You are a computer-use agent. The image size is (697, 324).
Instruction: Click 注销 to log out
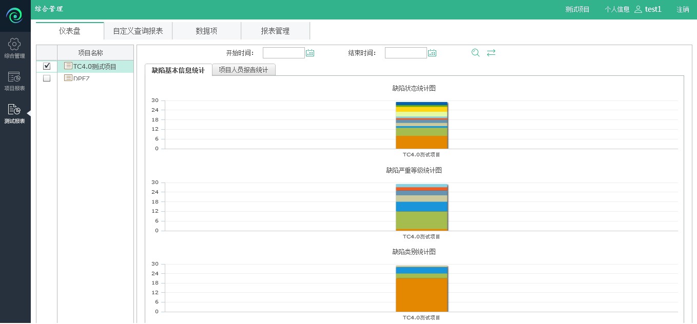click(683, 9)
